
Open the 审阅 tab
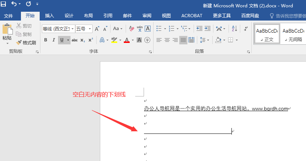pos(147,16)
